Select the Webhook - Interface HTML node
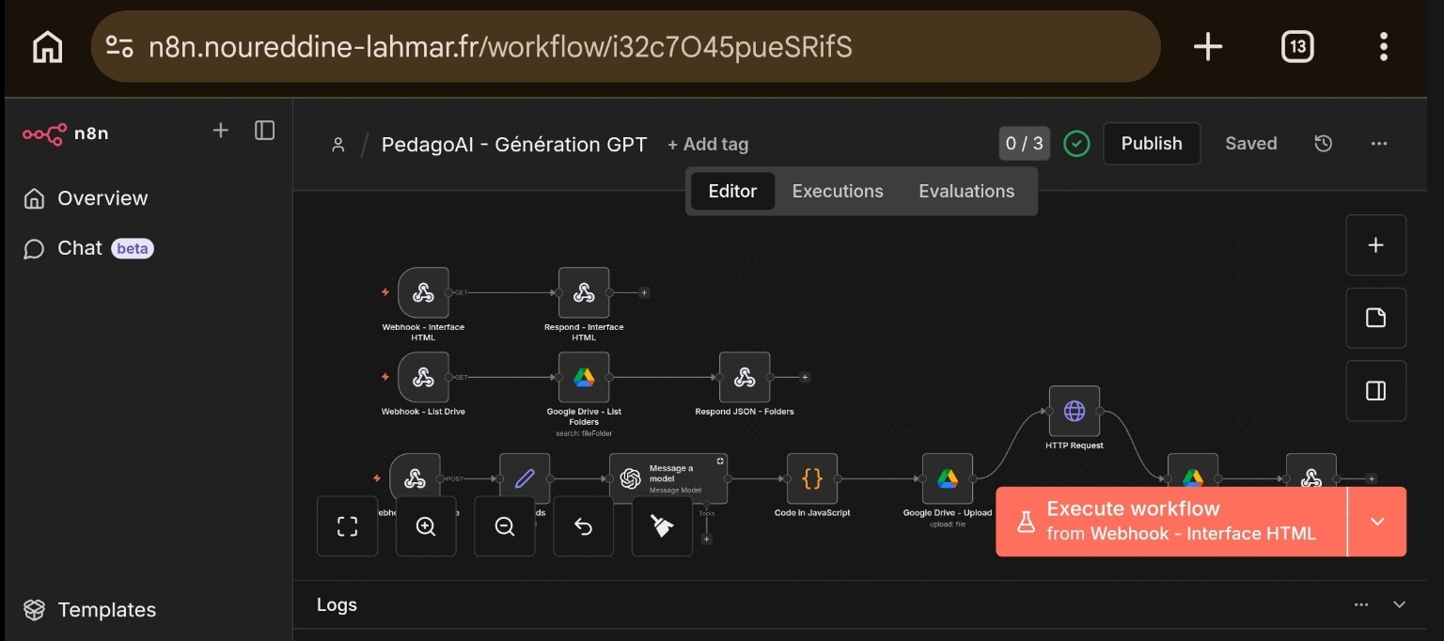 click(423, 292)
